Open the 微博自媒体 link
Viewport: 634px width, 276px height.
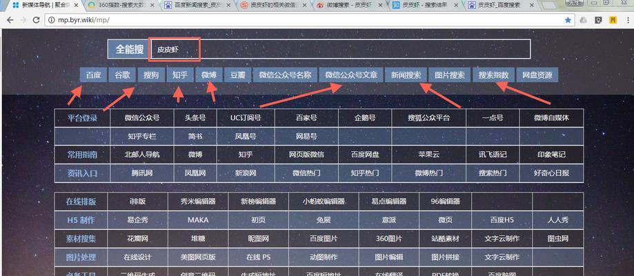tap(551, 118)
